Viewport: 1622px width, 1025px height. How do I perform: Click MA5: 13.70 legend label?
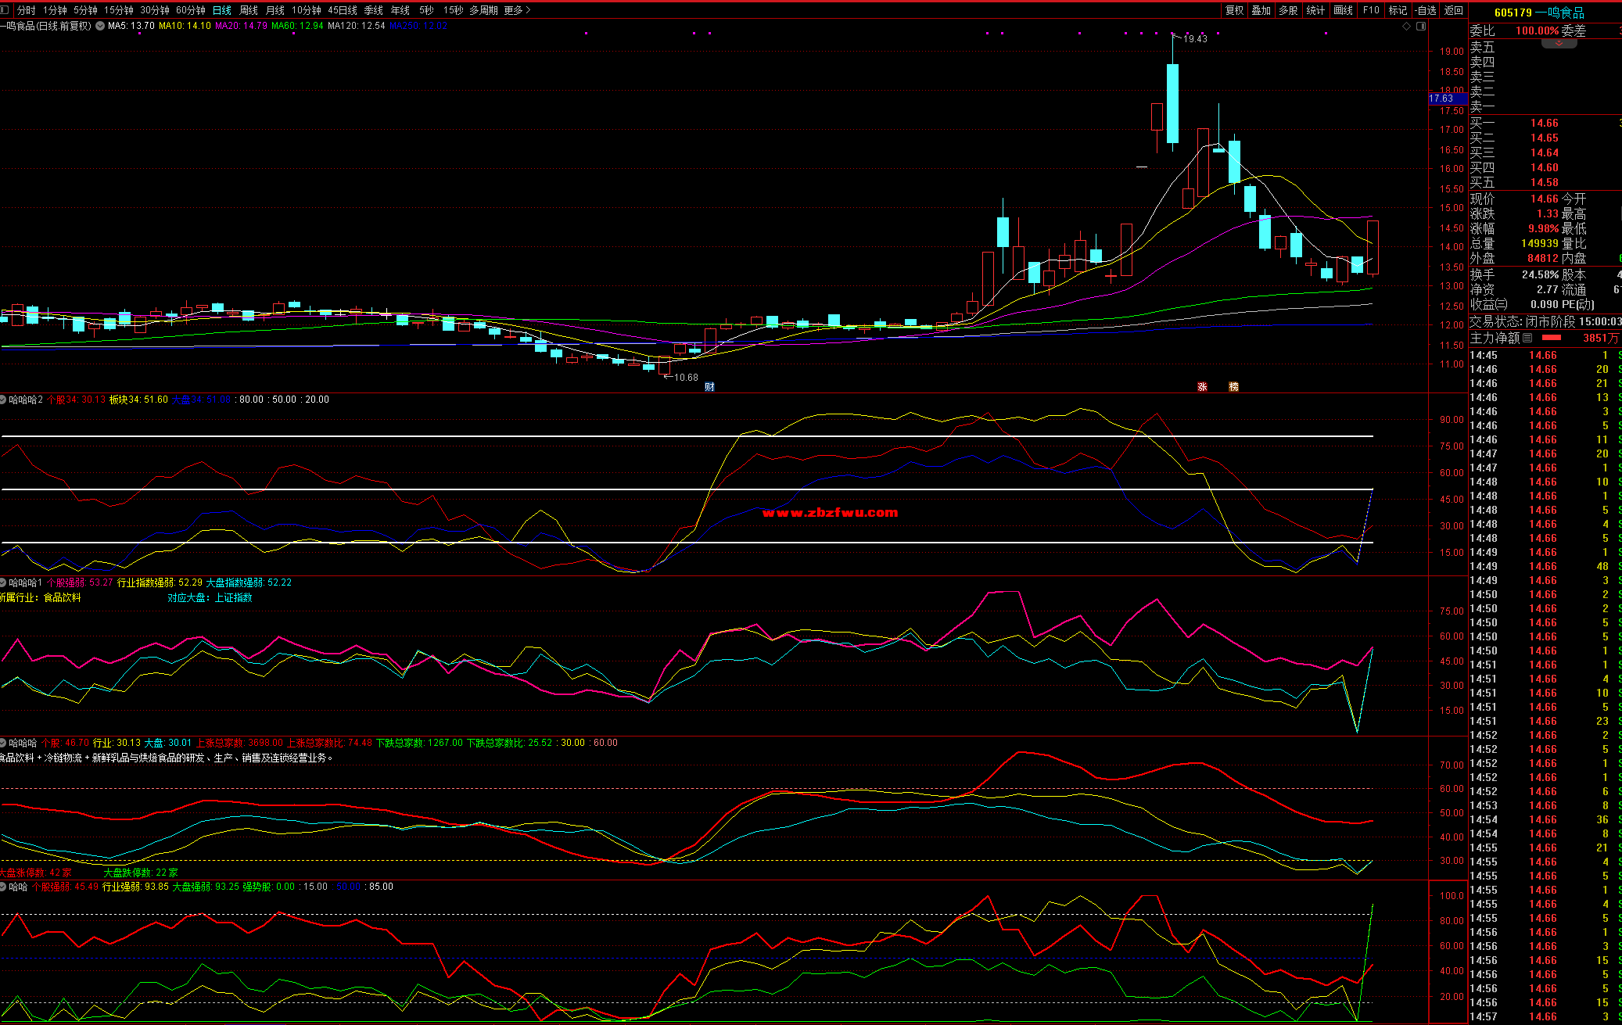pyautogui.click(x=131, y=26)
